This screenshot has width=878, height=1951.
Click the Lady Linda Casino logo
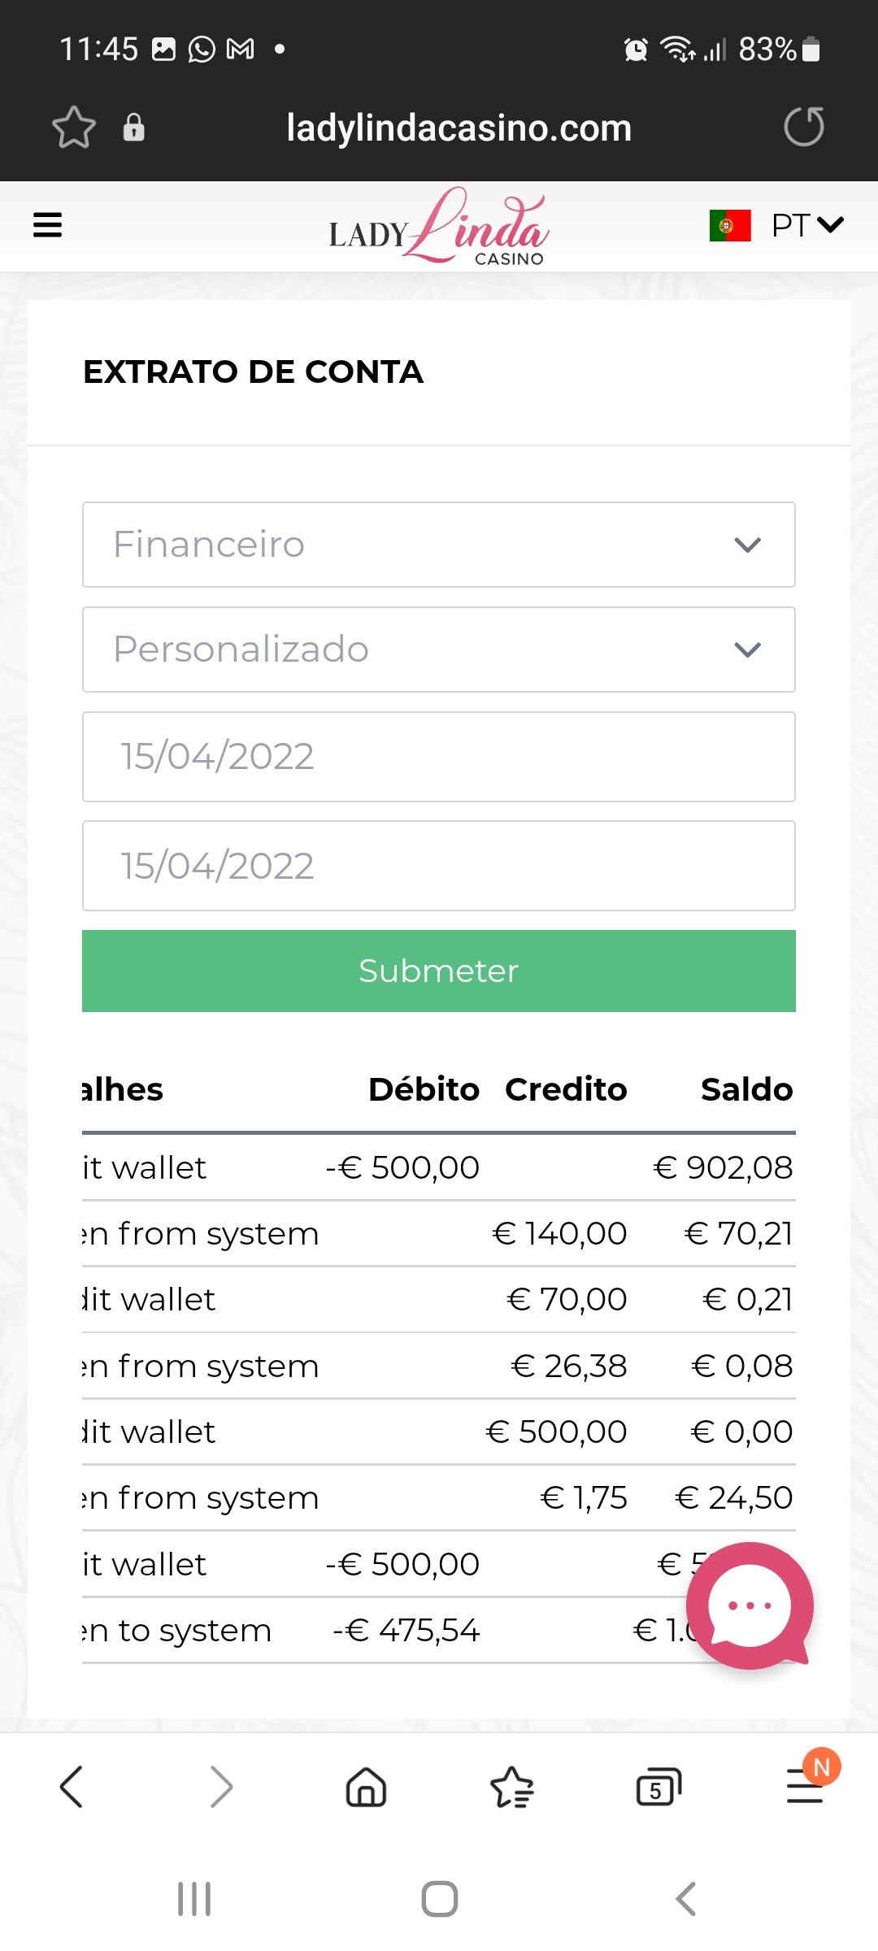tap(439, 228)
